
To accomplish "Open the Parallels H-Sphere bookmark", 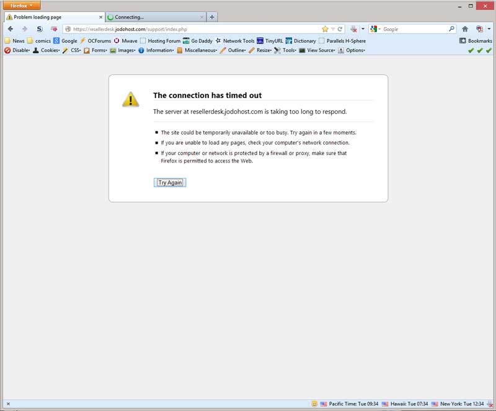I will (x=343, y=41).
